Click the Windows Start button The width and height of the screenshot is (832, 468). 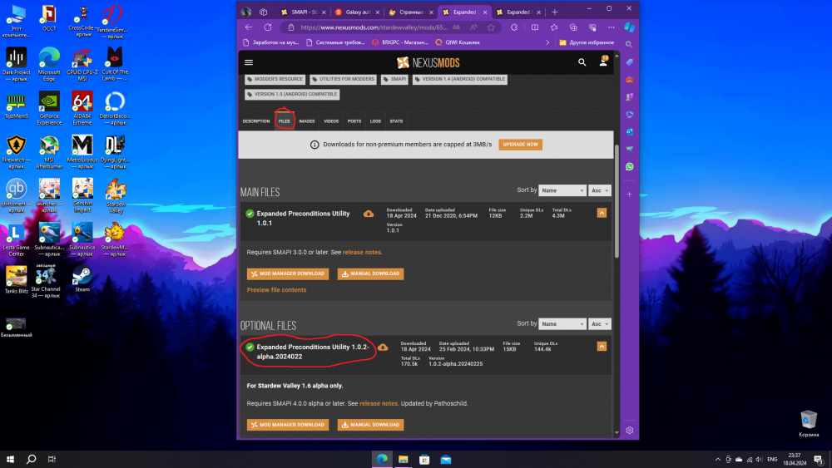(10, 459)
